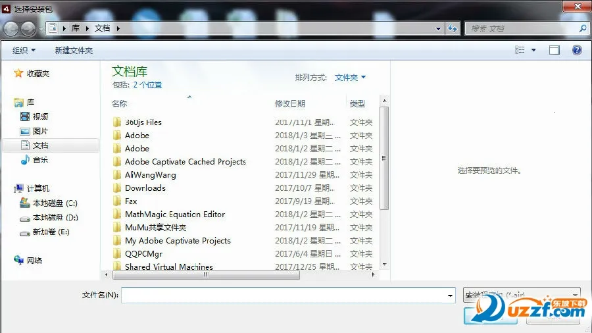Screen dimensions: 592x333
Task: Click horizontal scrollbar right arrow
Action: click(373, 275)
